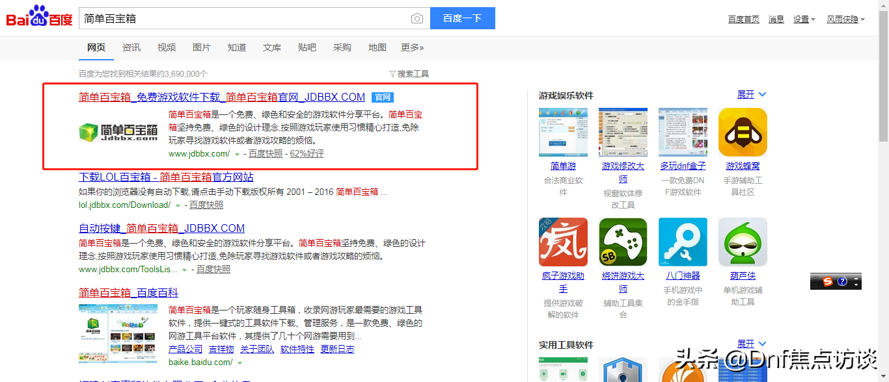Click the 多玩dnf盒子 text link

pos(683,166)
